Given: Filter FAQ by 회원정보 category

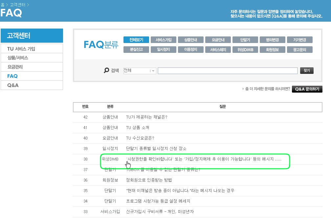Looking at the screenshot, I should click(272, 50).
